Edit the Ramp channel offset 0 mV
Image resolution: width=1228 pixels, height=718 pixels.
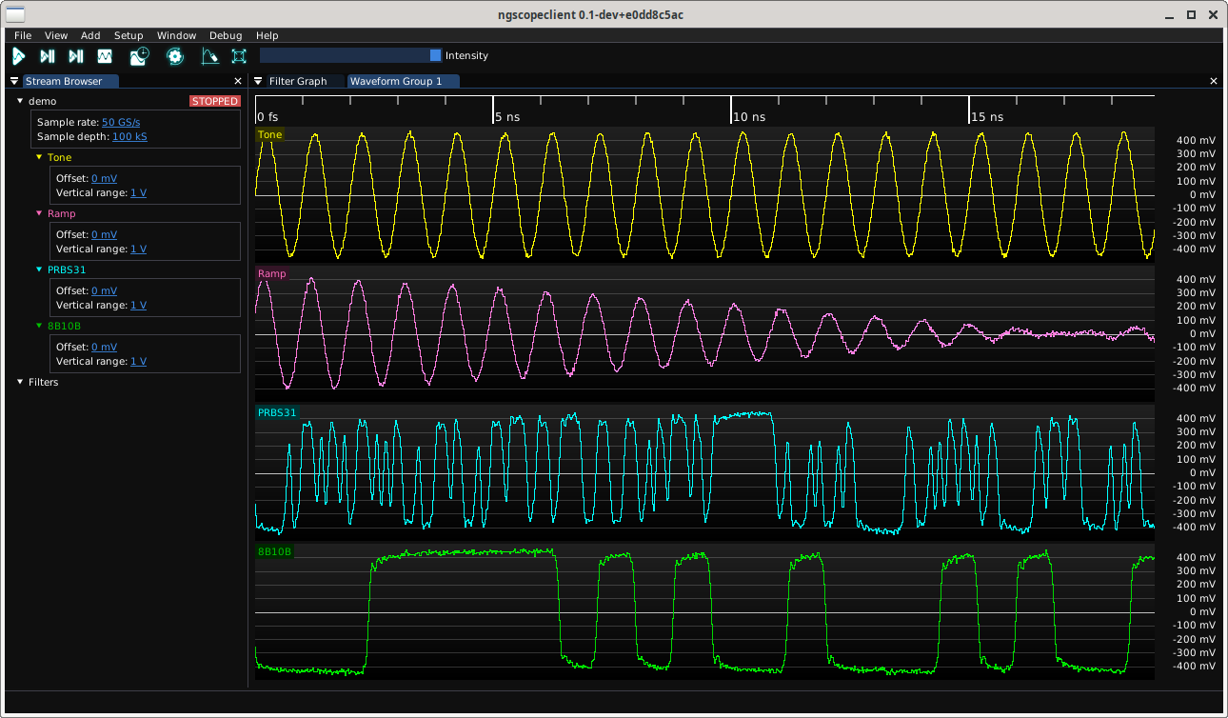[105, 234]
